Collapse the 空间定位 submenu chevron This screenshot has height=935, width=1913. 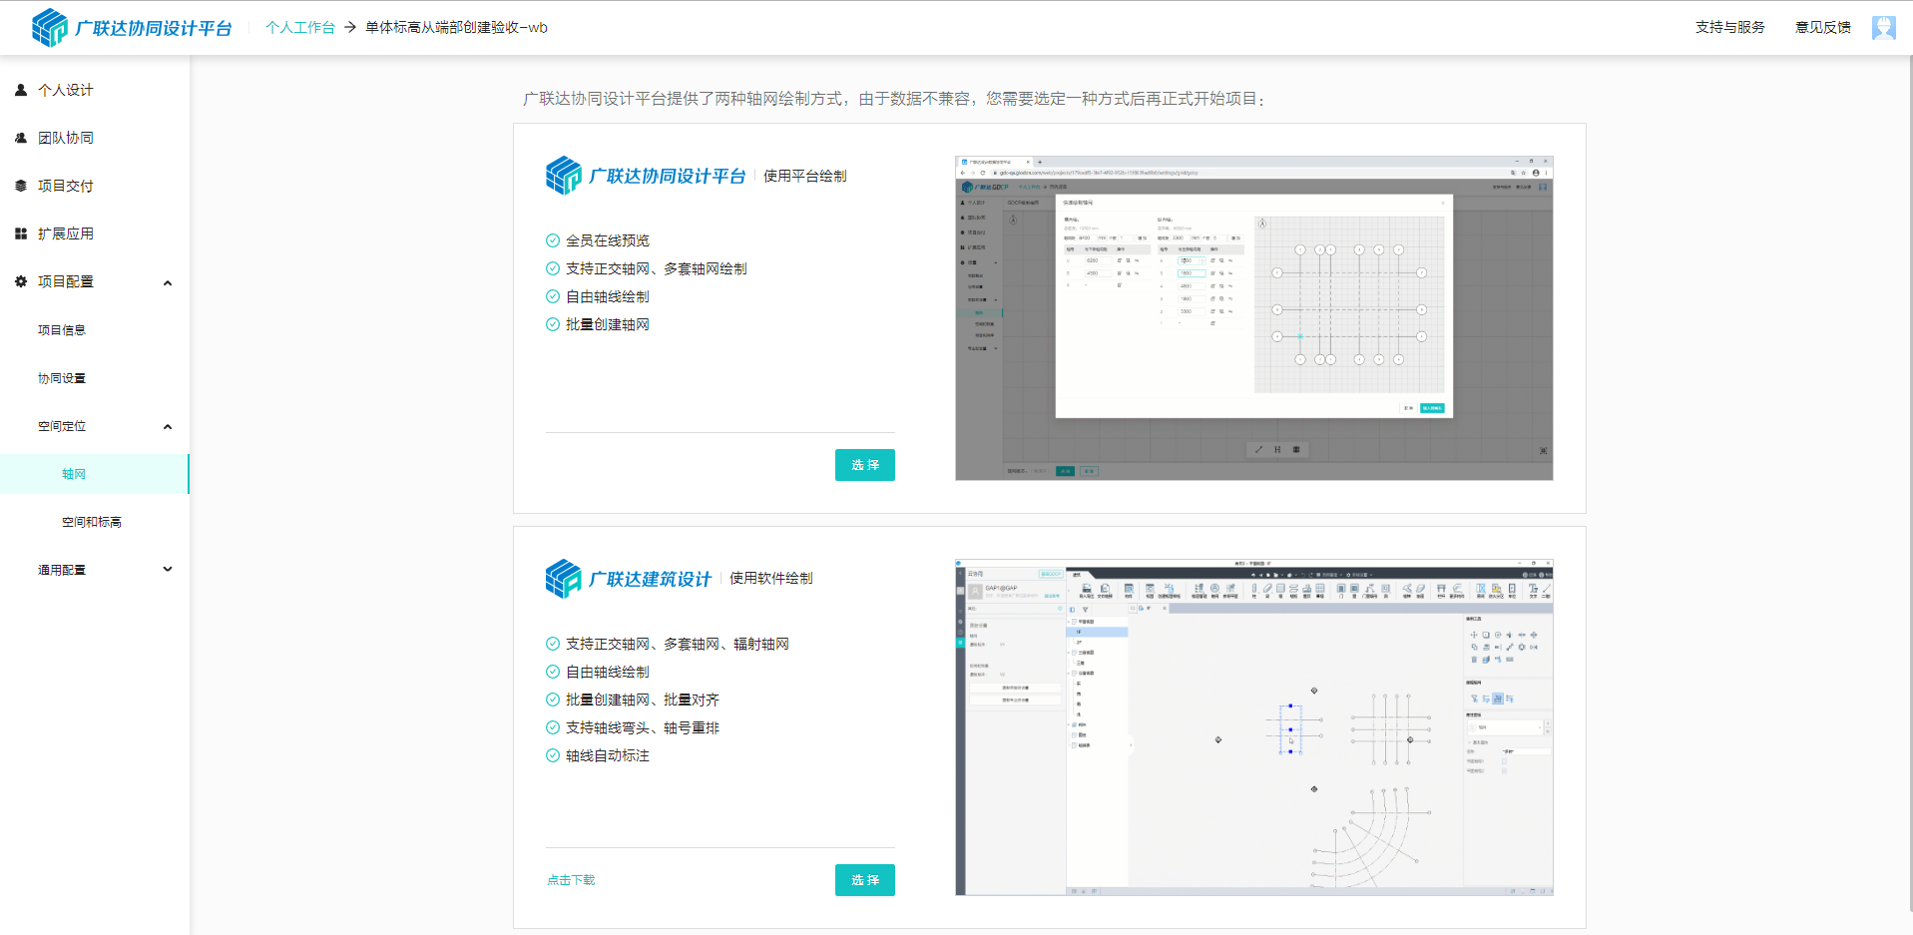pos(168,427)
